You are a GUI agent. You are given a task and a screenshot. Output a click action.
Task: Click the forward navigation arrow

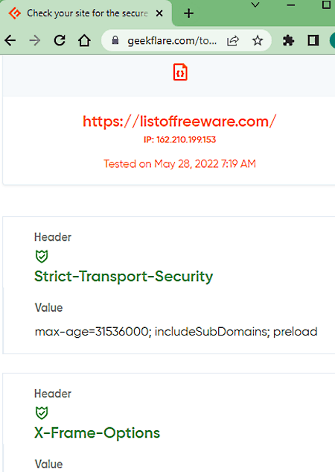pos(35,40)
